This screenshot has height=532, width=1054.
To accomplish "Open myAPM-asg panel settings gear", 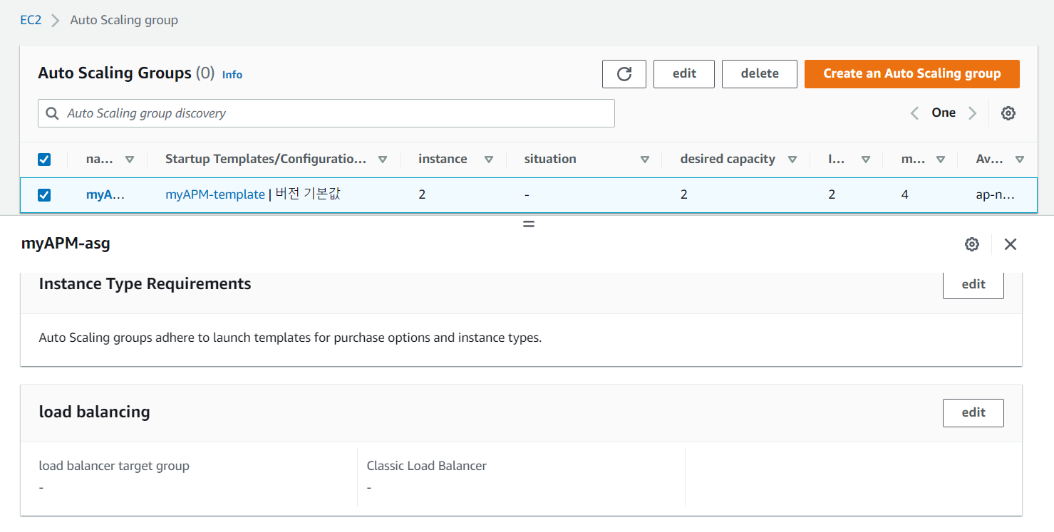I will tap(971, 244).
